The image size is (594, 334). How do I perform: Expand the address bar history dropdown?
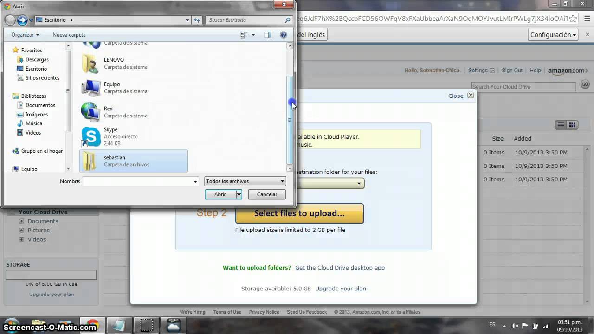pyautogui.click(x=187, y=20)
